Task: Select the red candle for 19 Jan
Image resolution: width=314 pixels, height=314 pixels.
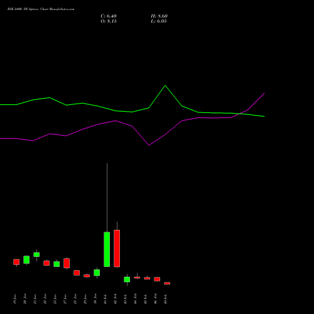Action: tap(16, 262)
